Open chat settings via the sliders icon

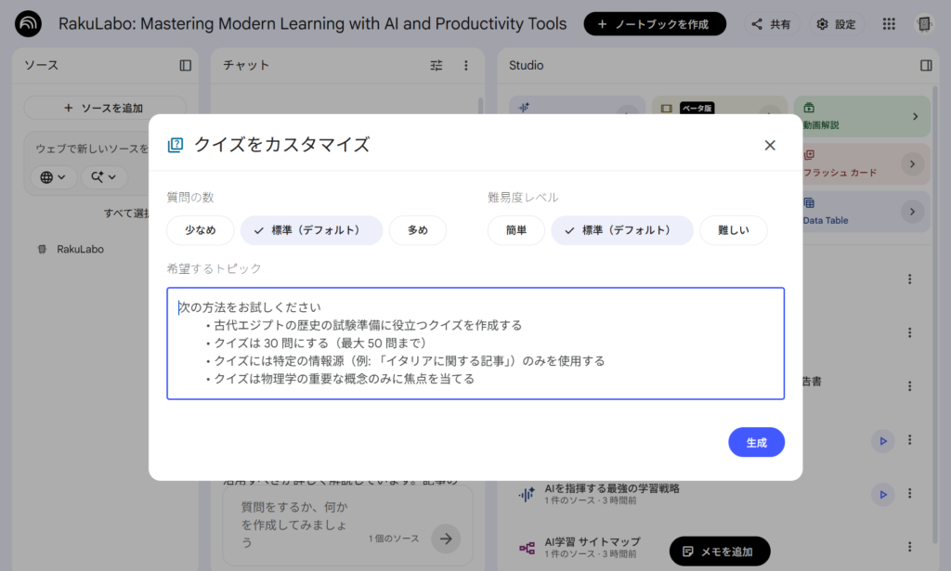(x=436, y=66)
